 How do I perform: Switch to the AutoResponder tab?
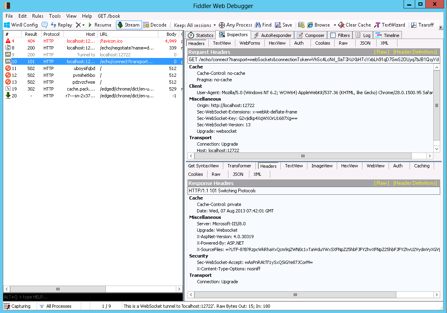[273, 35]
